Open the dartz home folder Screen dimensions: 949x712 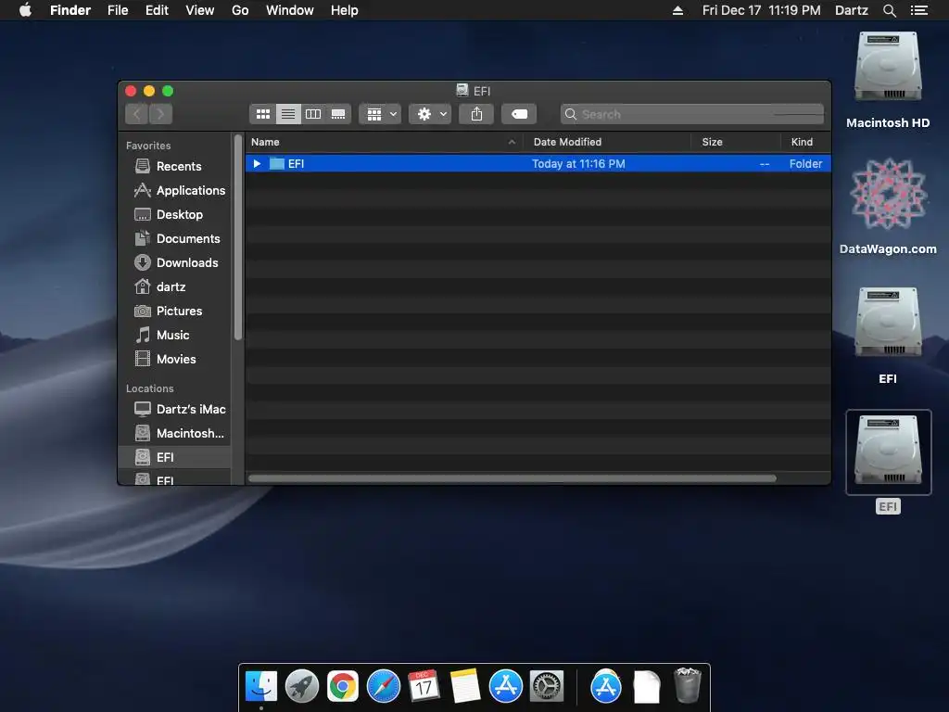pyautogui.click(x=175, y=286)
